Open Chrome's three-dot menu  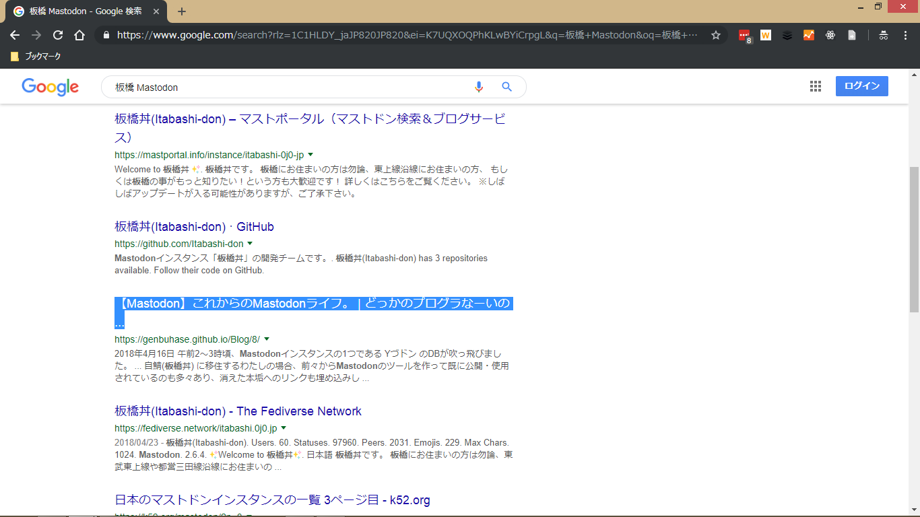905,35
